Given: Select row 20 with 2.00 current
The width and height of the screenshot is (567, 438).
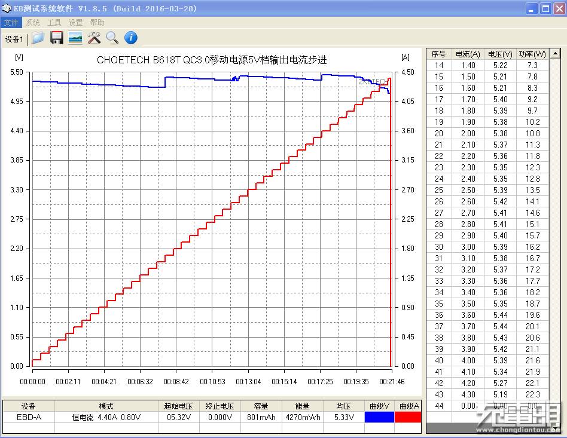Looking at the screenshot, I should 487,133.
